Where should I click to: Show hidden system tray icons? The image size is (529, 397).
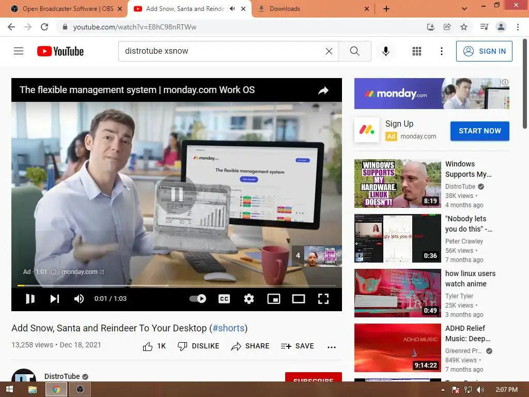pos(443,390)
